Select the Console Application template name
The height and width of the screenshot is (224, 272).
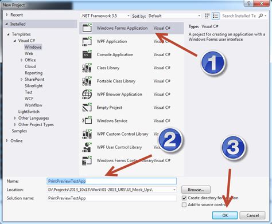click(115, 54)
